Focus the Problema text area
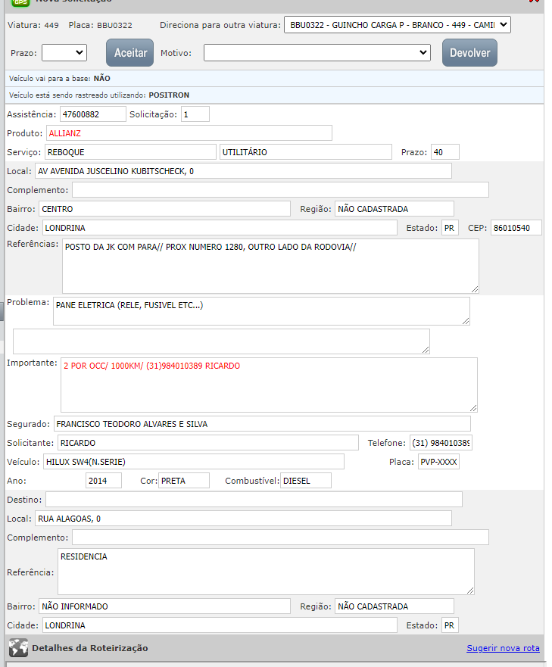Viewport: 552px width, 667px height. pos(261,310)
